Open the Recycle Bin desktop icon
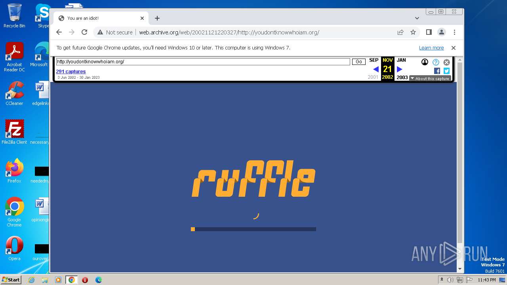Screen dimensions: 507x285 click(x=14, y=16)
